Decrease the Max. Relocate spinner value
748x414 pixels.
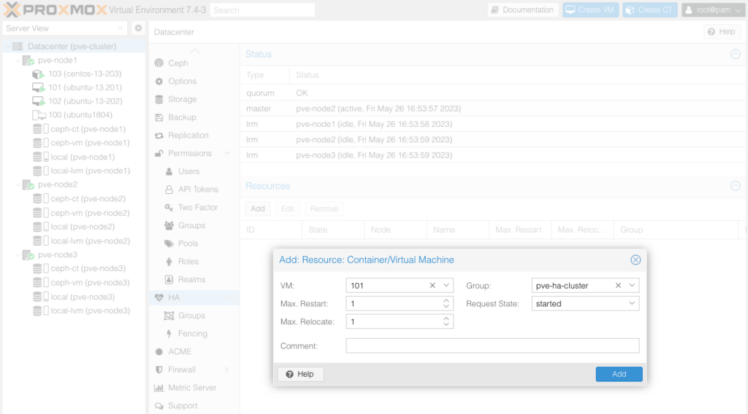pyautogui.click(x=446, y=324)
